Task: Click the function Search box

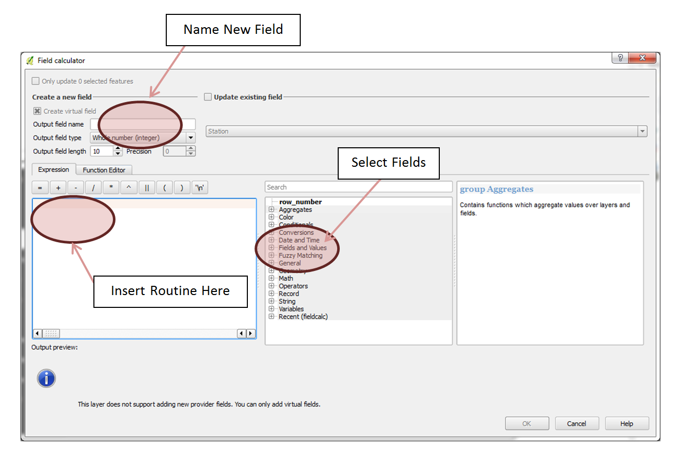Action: coord(359,187)
